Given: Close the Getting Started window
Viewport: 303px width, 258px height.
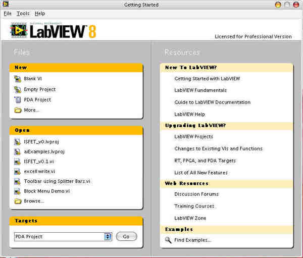Looking at the screenshot, I should [x=296, y=5].
